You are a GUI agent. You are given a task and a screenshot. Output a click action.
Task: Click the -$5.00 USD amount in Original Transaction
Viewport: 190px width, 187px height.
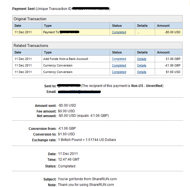(x=173, y=32)
